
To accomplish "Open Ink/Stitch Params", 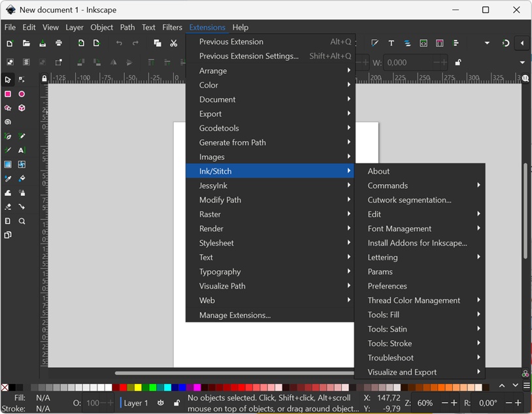I will 420,272.
